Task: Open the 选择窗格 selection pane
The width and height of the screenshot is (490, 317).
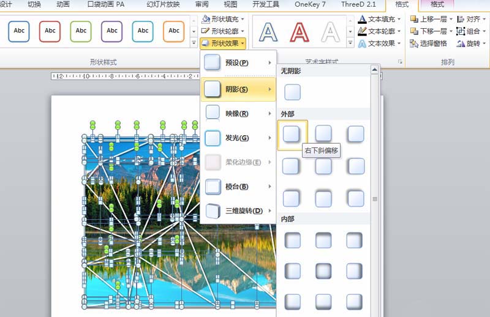Action: 428,43
